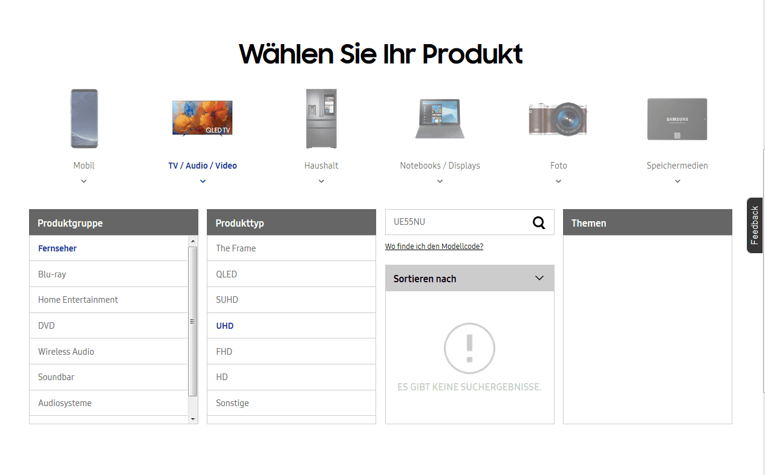The height and width of the screenshot is (475, 765).
Task: Choose Sonstige product type
Action: [x=291, y=403]
